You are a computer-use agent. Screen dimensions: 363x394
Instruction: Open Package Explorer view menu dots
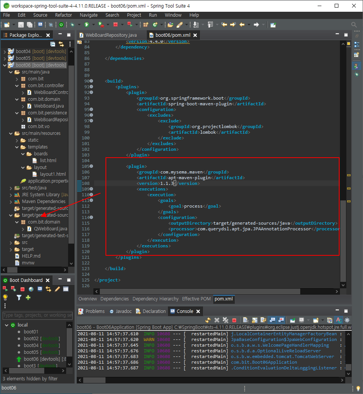tap(70, 44)
